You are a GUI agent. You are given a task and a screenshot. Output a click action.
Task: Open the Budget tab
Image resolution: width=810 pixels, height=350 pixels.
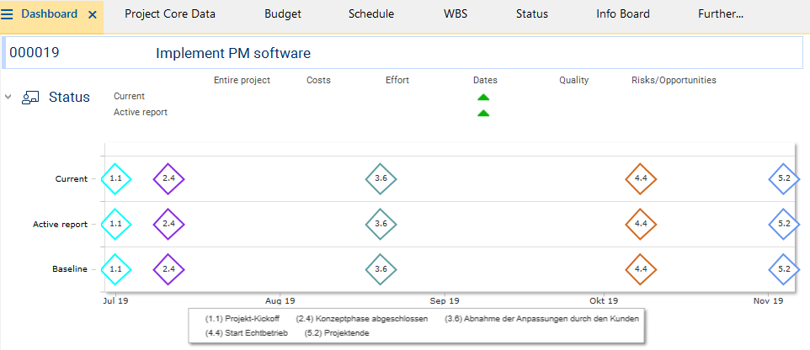283,14
